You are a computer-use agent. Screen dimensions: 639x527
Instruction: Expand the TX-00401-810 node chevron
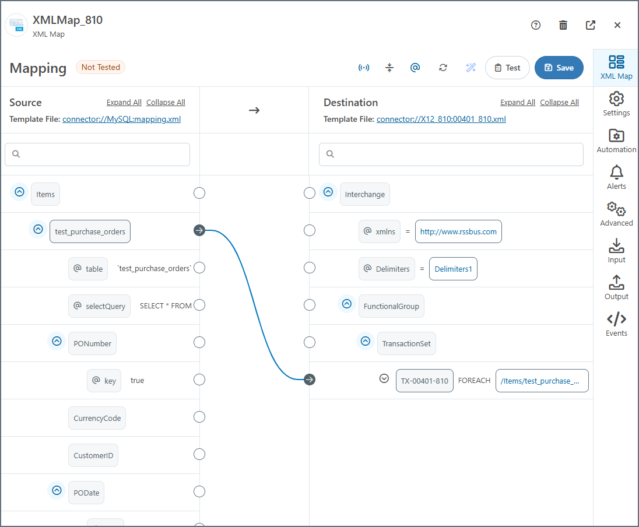(384, 378)
